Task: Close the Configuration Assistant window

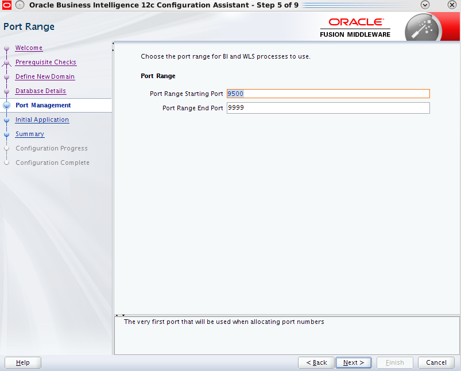Action: (x=452, y=5)
